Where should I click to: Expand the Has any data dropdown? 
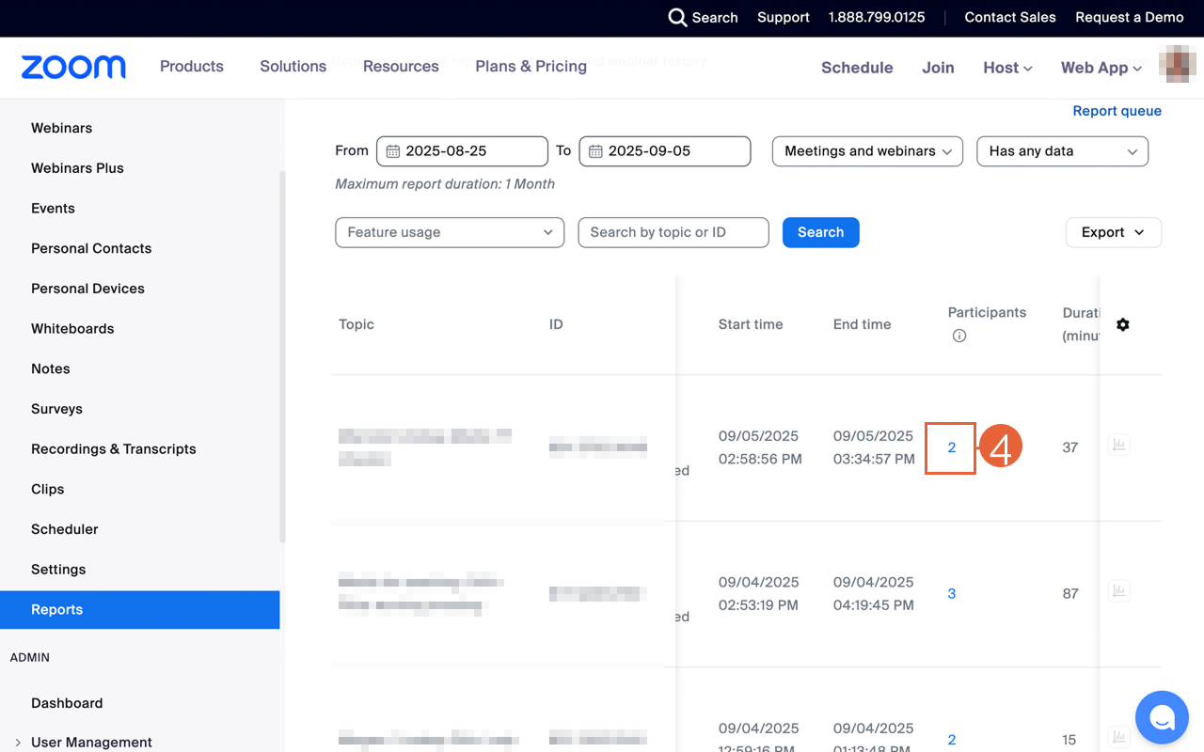point(1062,151)
